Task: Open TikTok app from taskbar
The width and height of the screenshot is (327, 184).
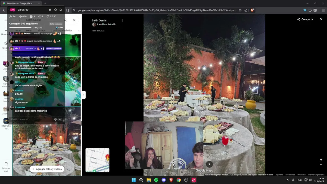Action: [194, 180]
